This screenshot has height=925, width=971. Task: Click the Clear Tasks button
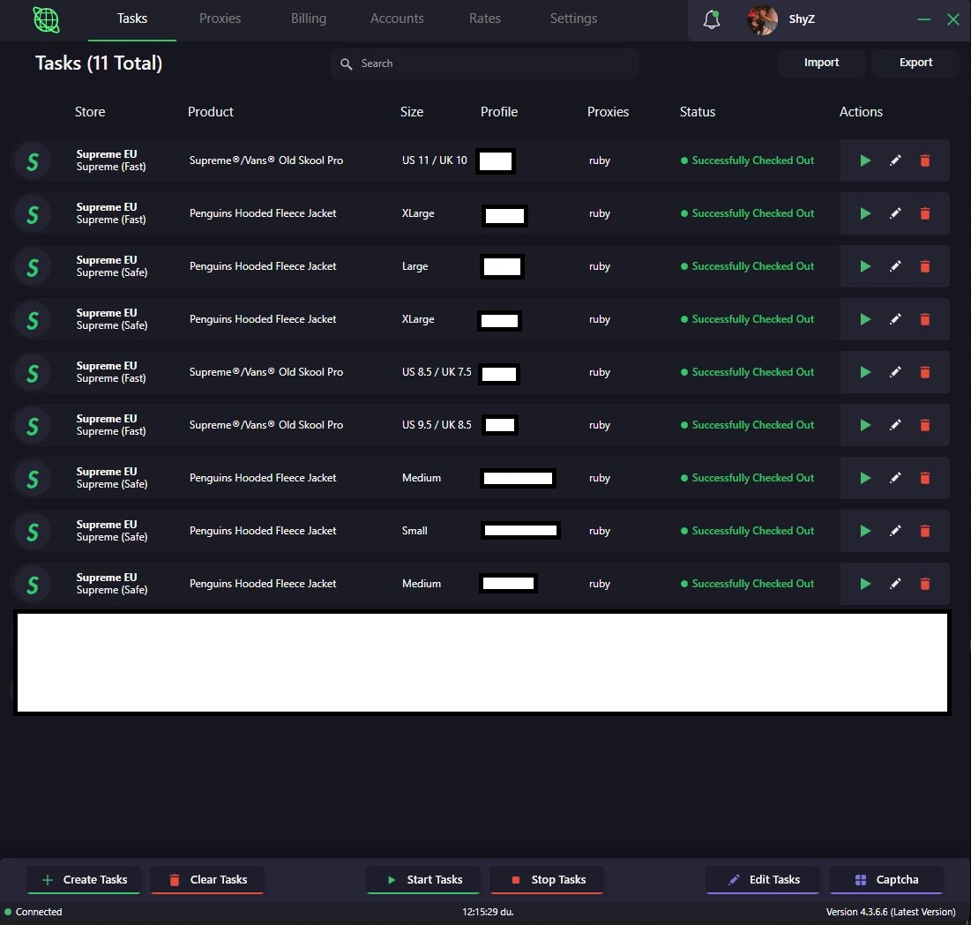[x=207, y=880]
